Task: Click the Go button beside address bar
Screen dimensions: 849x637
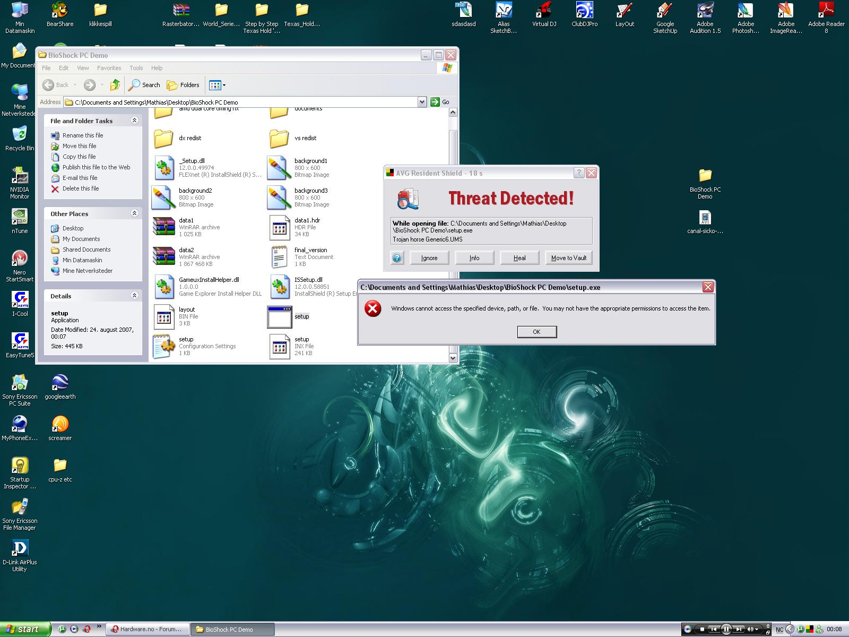Action: point(440,102)
